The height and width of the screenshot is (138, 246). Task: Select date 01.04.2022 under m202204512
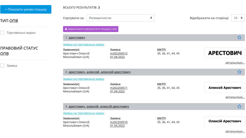pos(117,57)
